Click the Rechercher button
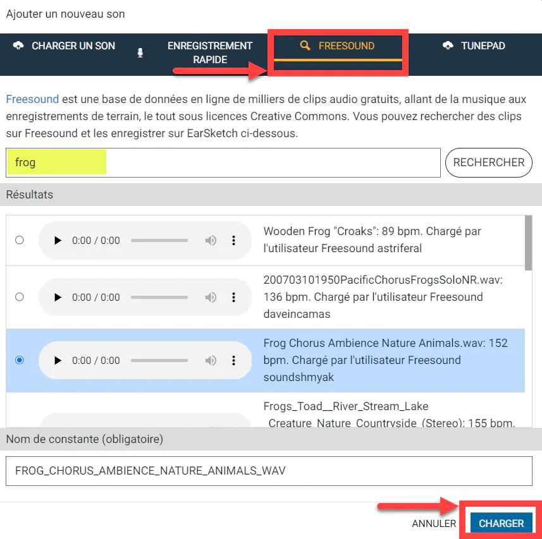The image size is (542, 539). tap(488, 162)
